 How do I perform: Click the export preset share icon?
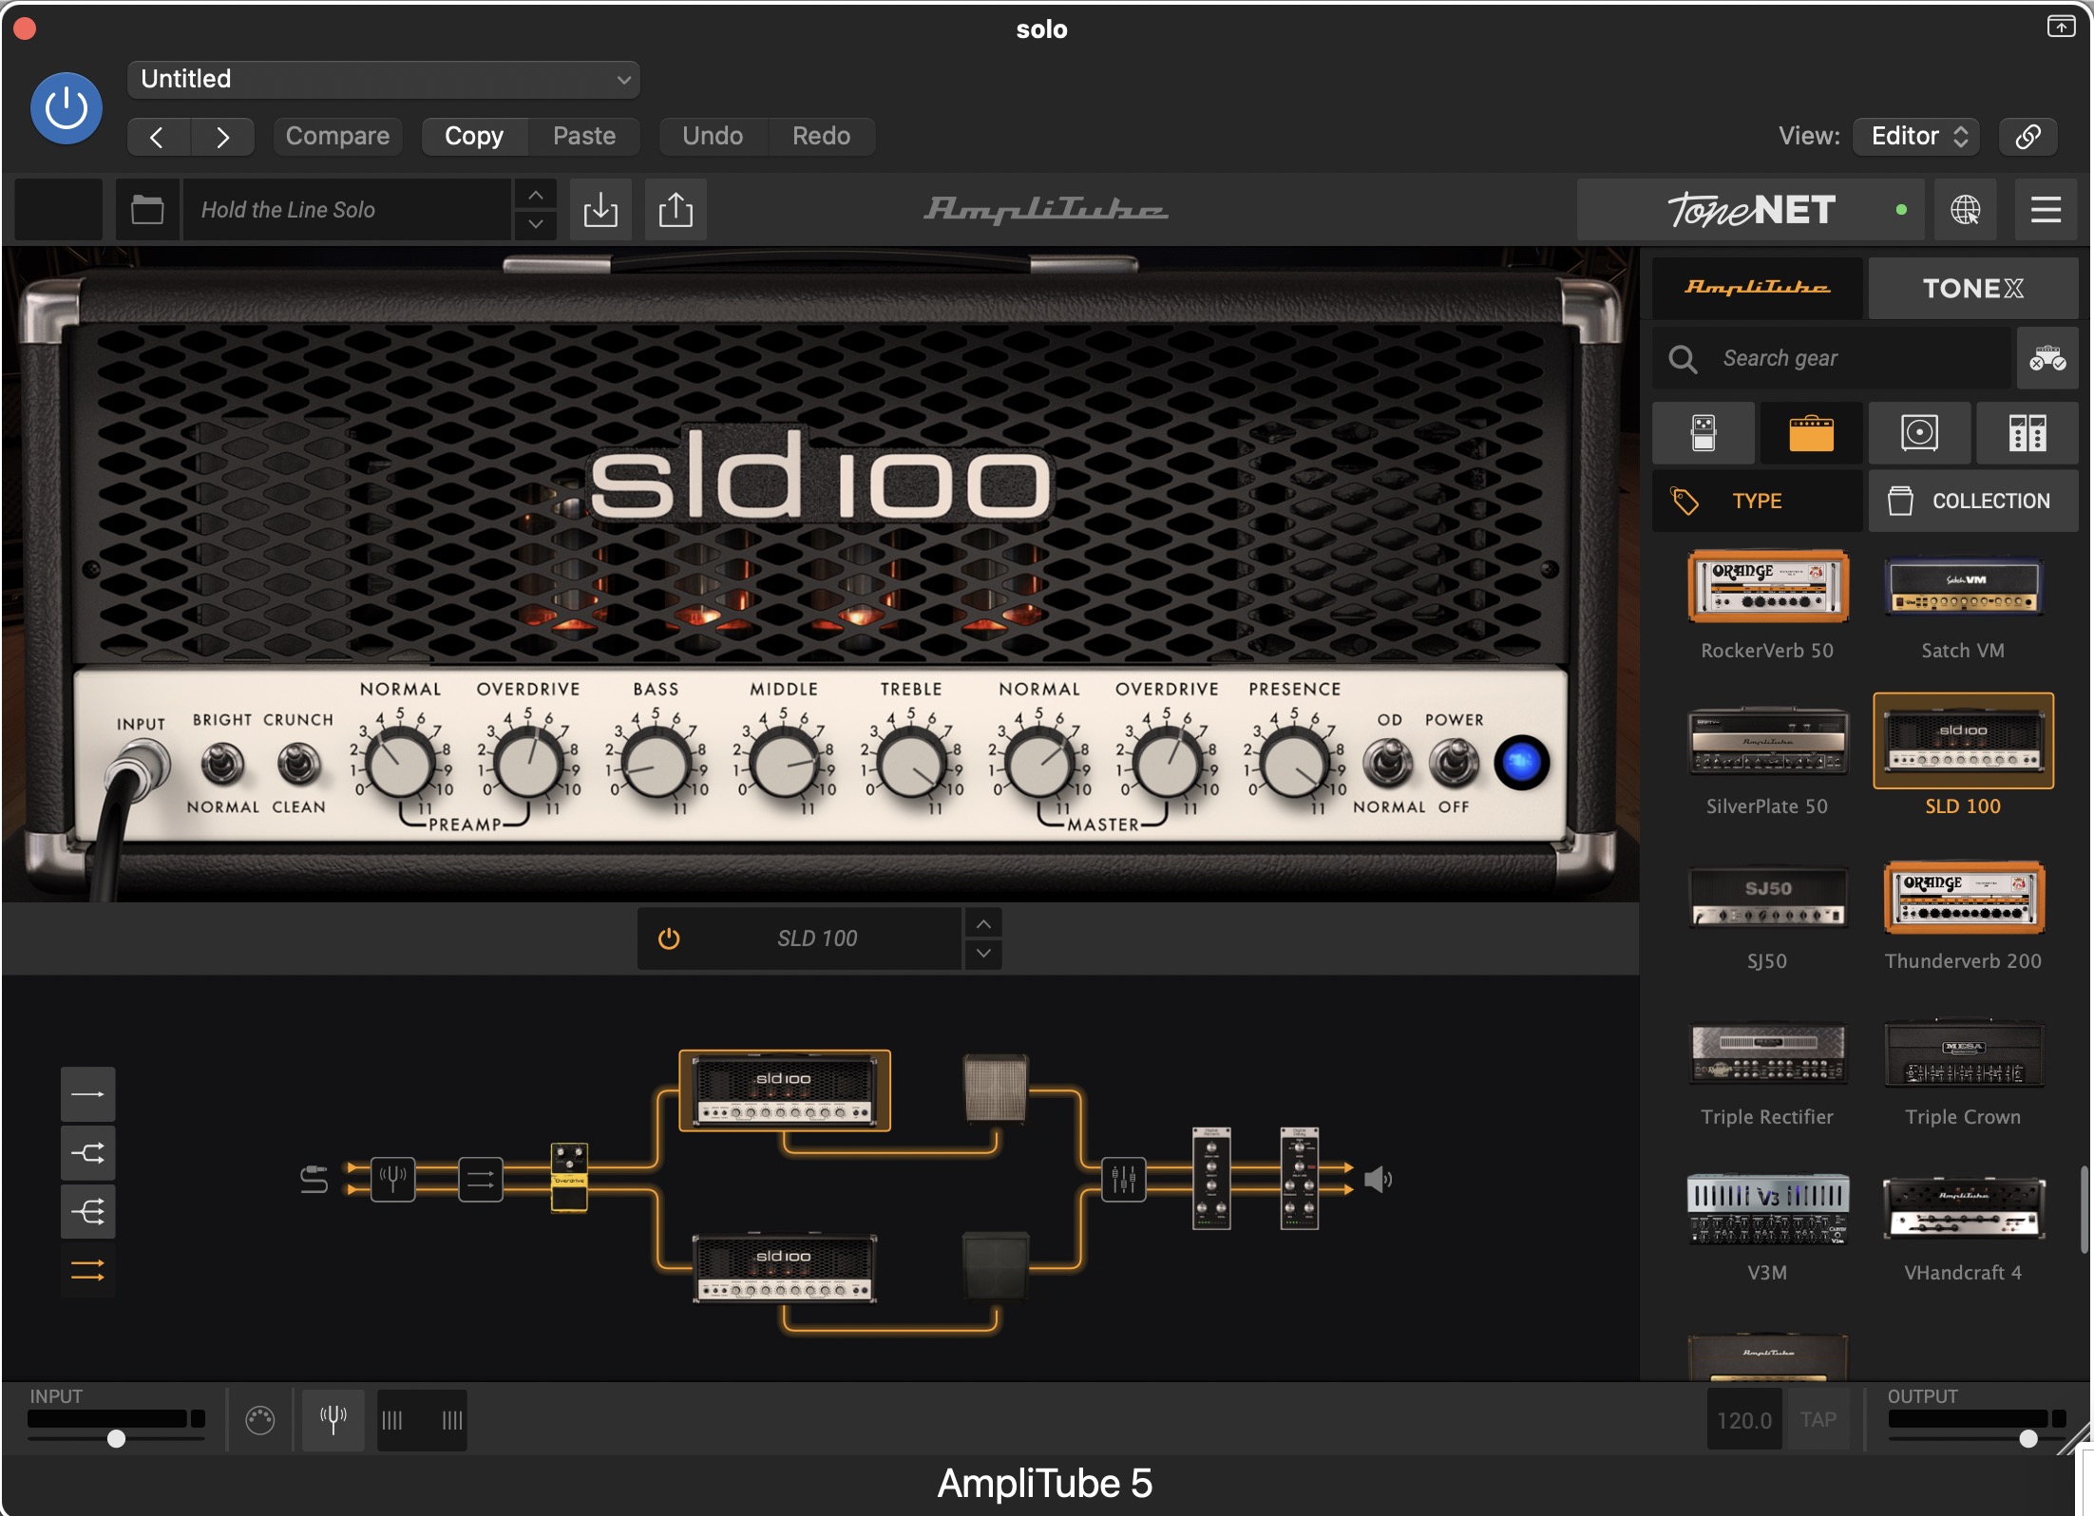click(676, 209)
